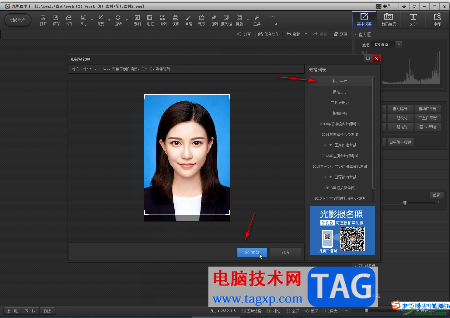The image size is (450, 318).
Task: Select the 尺寸 resize tool
Action: [83, 20]
